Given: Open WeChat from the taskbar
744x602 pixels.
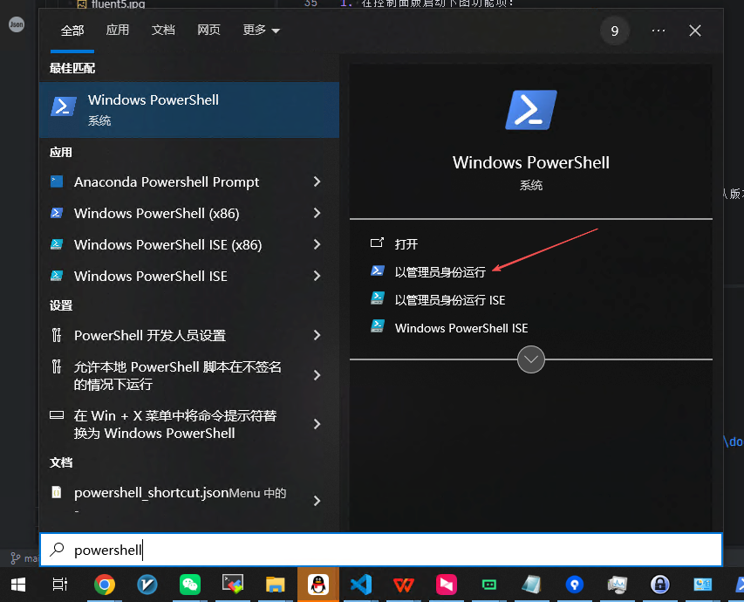Looking at the screenshot, I should tap(189, 585).
